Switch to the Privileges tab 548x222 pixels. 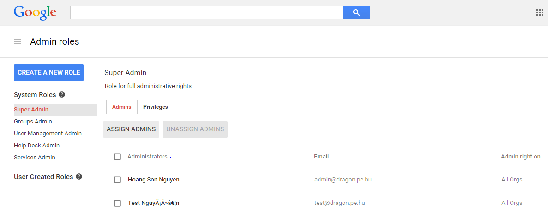(155, 107)
